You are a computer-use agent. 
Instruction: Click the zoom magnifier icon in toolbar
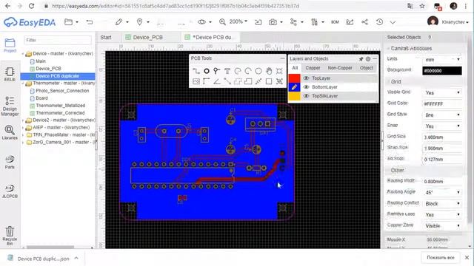click(x=222, y=21)
